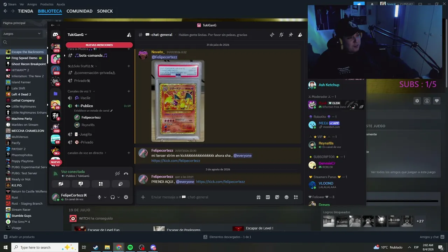The height and width of the screenshot is (252, 448).
Task: Click the @Felipecortezz mention in Novato_ message
Action: [x=164, y=57]
